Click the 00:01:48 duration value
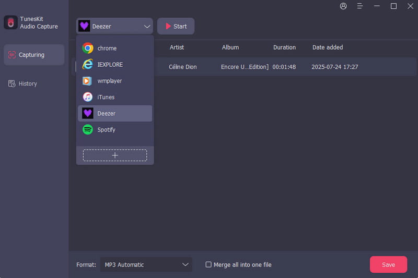This screenshot has width=418, height=278. click(x=284, y=67)
